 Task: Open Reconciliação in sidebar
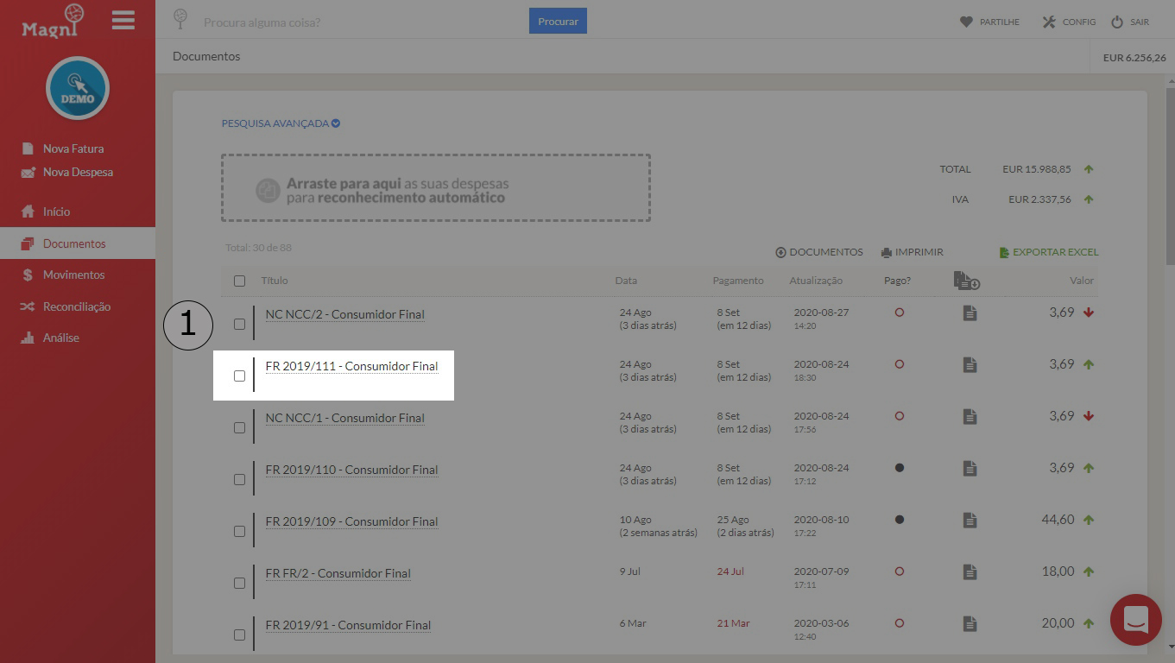[77, 306]
